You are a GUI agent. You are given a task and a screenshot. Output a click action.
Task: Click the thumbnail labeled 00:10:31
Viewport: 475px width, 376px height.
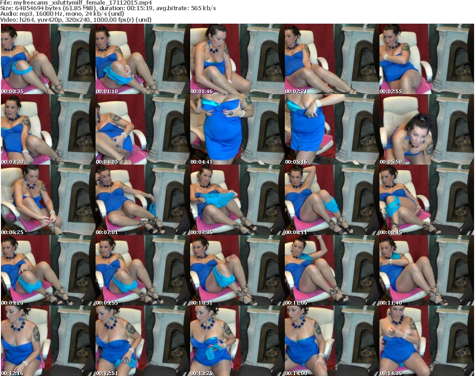[x=237, y=271]
